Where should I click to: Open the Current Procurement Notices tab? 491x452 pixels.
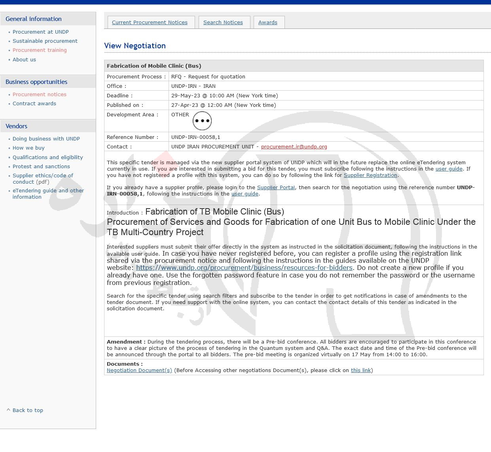tap(150, 23)
